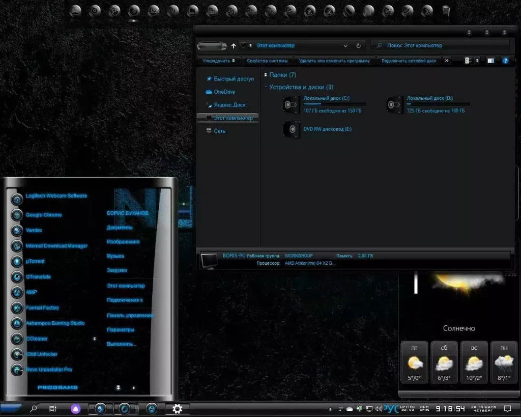Click the Подключить сетевой диск button
Image resolution: width=521 pixels, height=417 pixels.
408,60
